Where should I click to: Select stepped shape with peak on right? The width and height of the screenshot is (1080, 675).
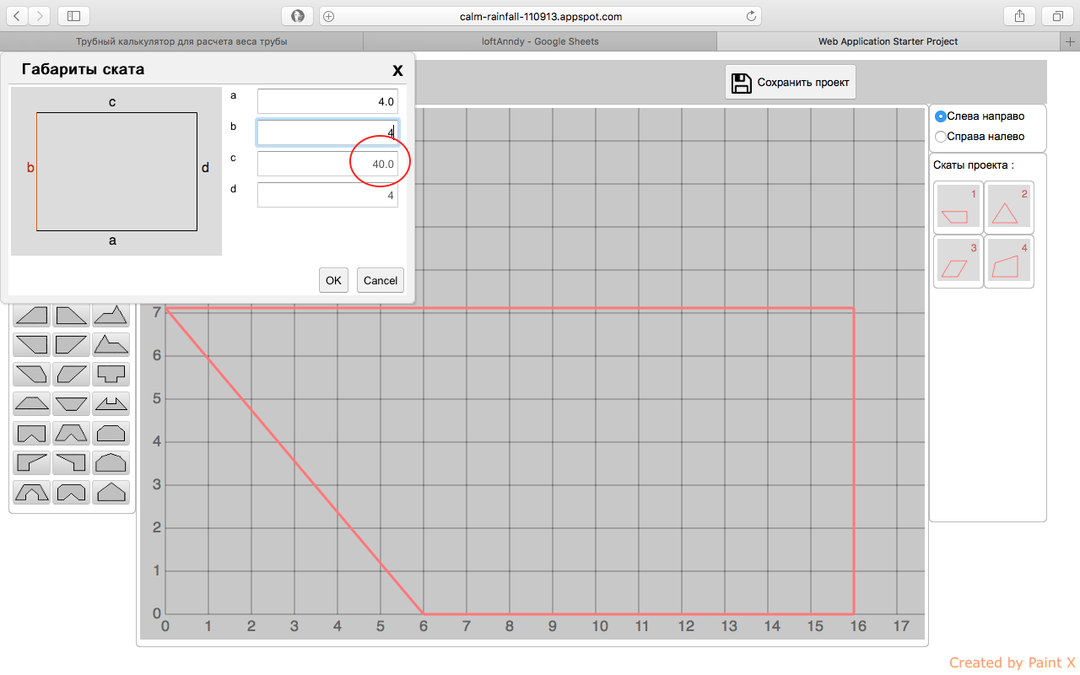pyautogui.click(x=111, y=316)
